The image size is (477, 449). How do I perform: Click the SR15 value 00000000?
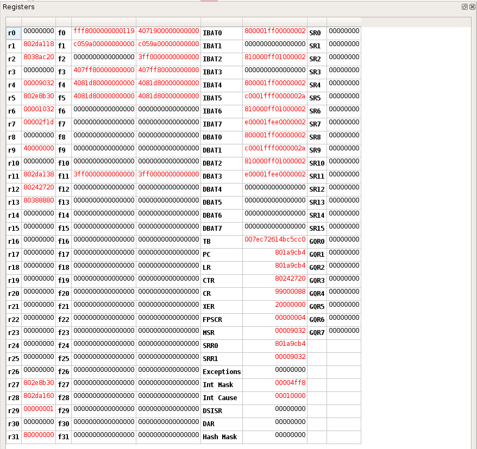coord(344,226)
